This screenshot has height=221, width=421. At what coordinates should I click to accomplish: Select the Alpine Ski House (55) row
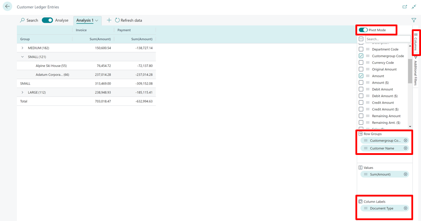[x=86, y=66]
